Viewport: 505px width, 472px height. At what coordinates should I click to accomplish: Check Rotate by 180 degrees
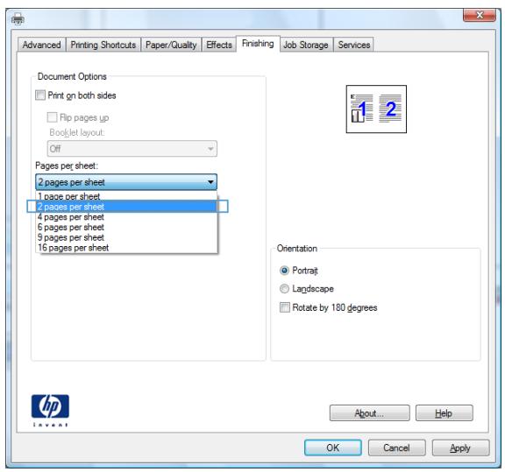285,307
